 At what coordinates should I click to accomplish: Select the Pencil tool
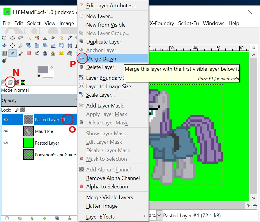(13, 53)
